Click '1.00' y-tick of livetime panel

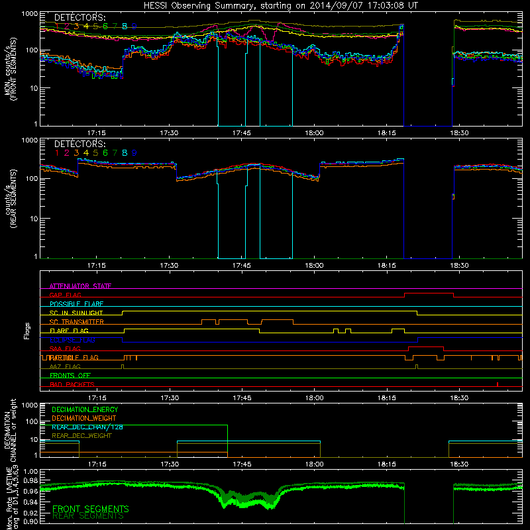(30, 471)
